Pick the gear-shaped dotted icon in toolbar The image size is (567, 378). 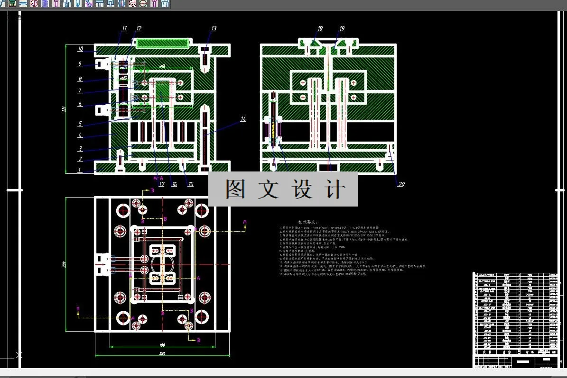[x=132, y=3]
